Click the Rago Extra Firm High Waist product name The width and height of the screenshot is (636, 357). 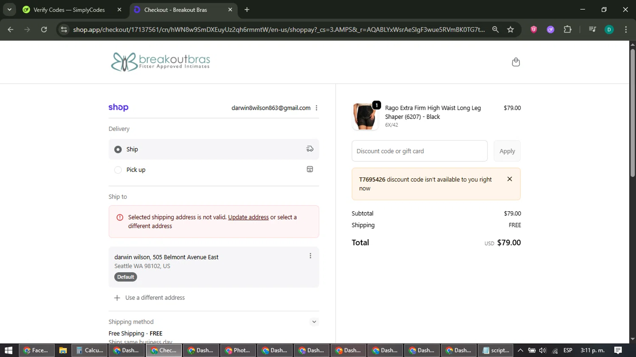point(433,112)
